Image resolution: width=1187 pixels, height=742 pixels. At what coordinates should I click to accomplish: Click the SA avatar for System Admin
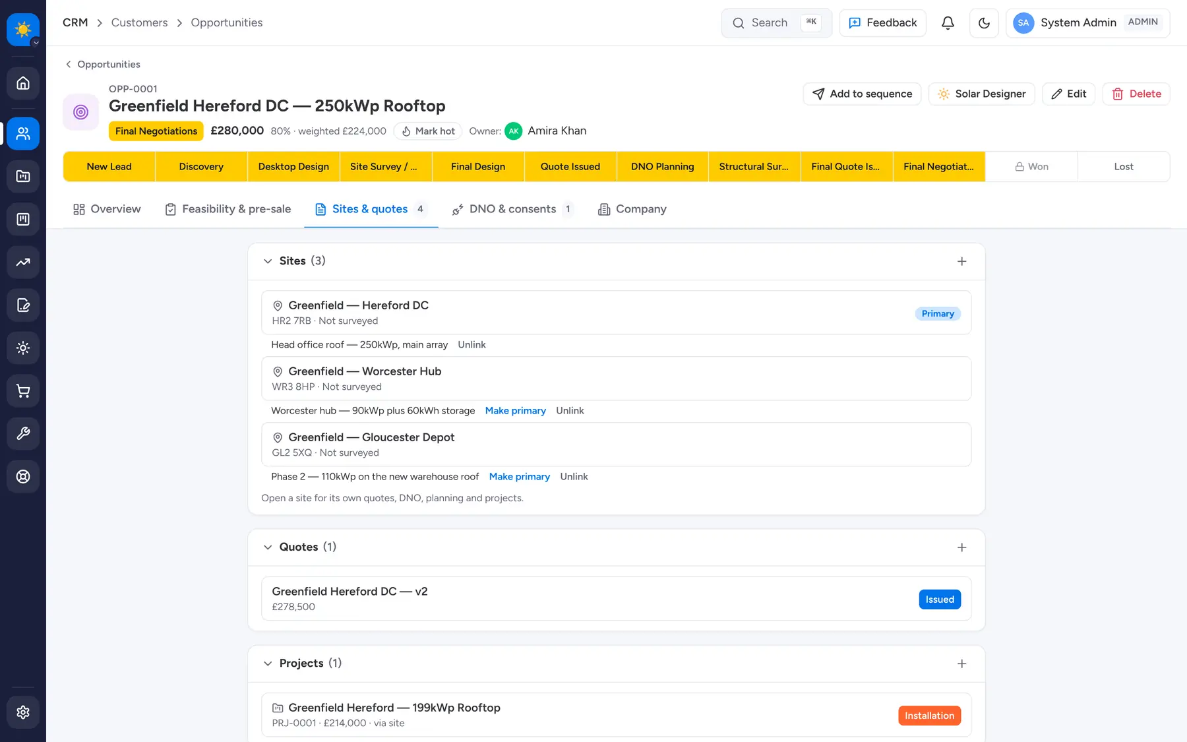click(x=1023, y=23)
